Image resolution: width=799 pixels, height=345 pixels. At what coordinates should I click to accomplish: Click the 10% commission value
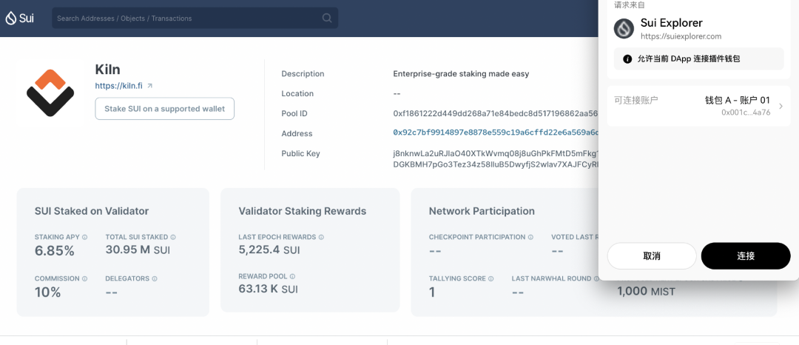tap(48, 292)
